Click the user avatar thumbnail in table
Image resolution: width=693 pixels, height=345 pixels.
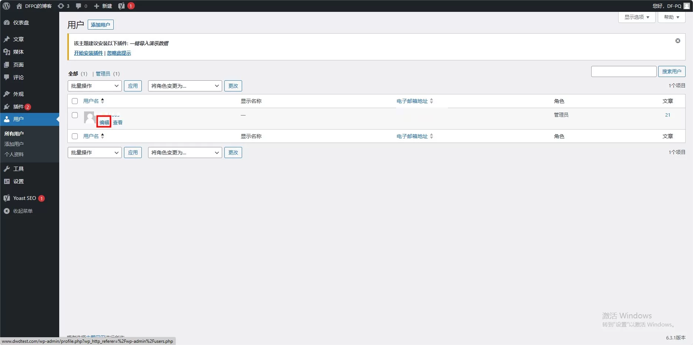tap(90, 117)
